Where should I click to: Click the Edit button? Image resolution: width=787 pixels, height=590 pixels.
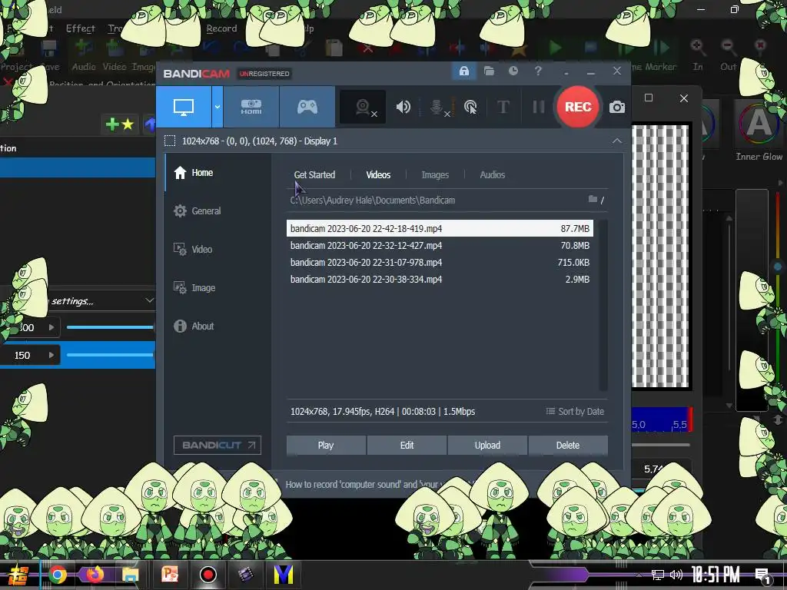click(407, 445)
